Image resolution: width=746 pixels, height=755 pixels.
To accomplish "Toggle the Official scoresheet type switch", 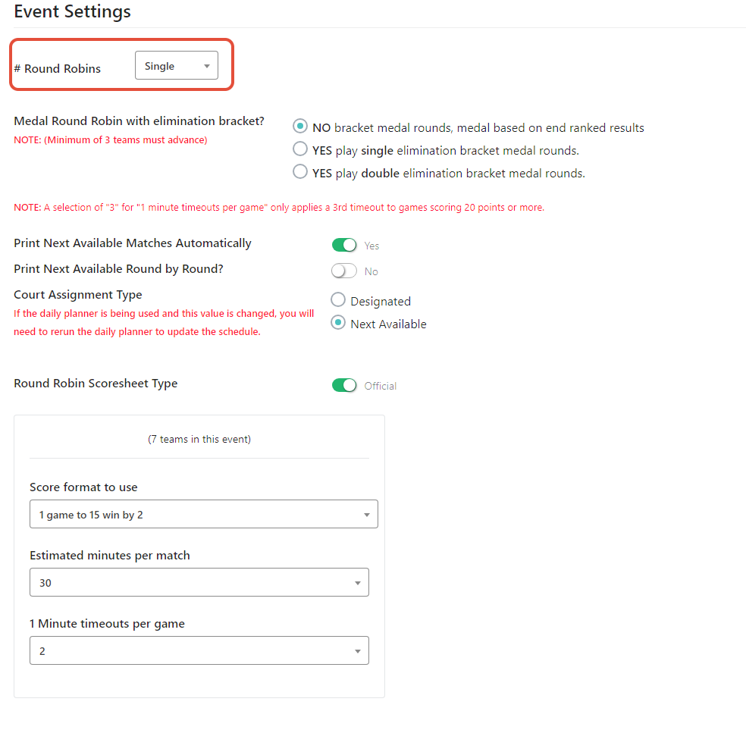I will (x=344, y=385).
